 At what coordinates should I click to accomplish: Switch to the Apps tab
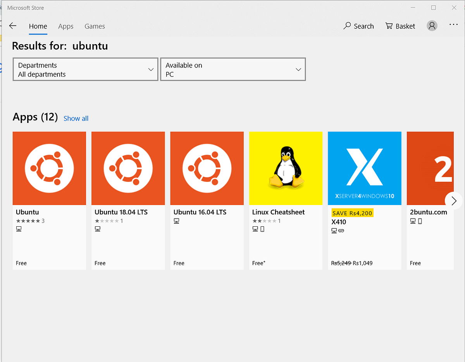(65, 26)
